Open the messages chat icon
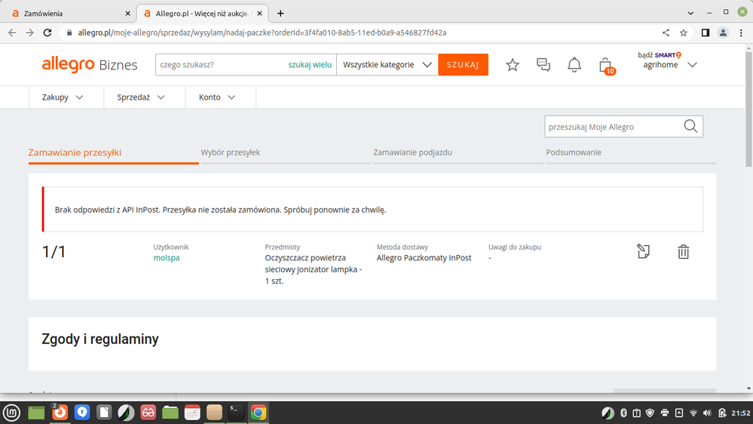 [x=543, y=65]
